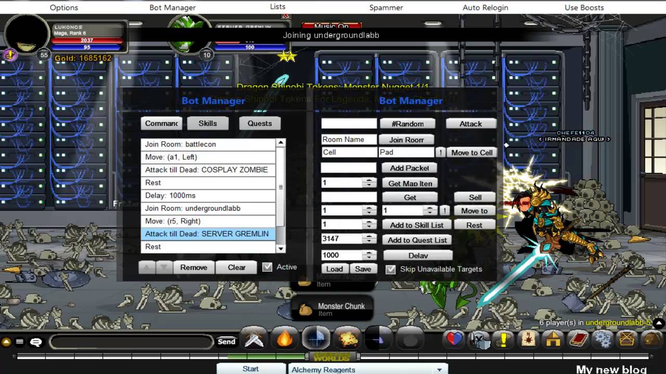The width and height of the screenshot is (666, 374).
Task: Select 'Join Room: undergroundlabb' command
Action: 208,208
